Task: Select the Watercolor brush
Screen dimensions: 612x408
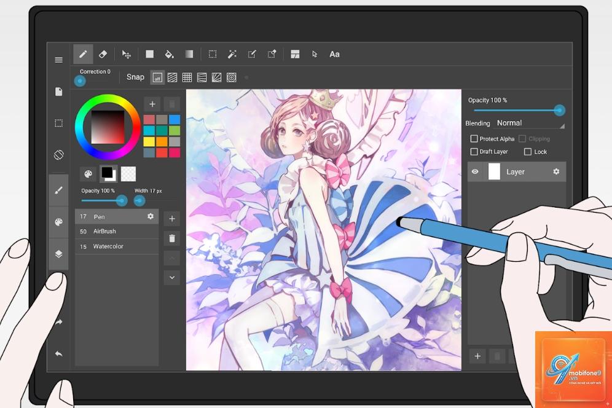Action: click(116, 246)
